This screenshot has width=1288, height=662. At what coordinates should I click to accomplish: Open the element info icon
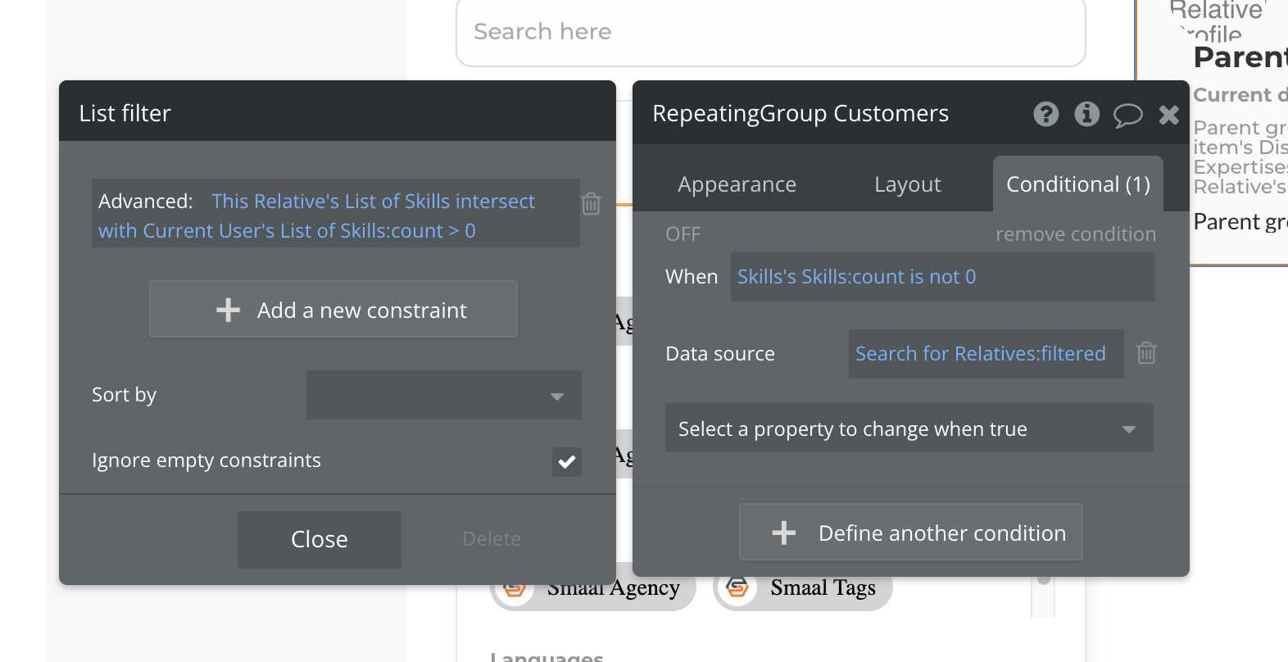1086,114
